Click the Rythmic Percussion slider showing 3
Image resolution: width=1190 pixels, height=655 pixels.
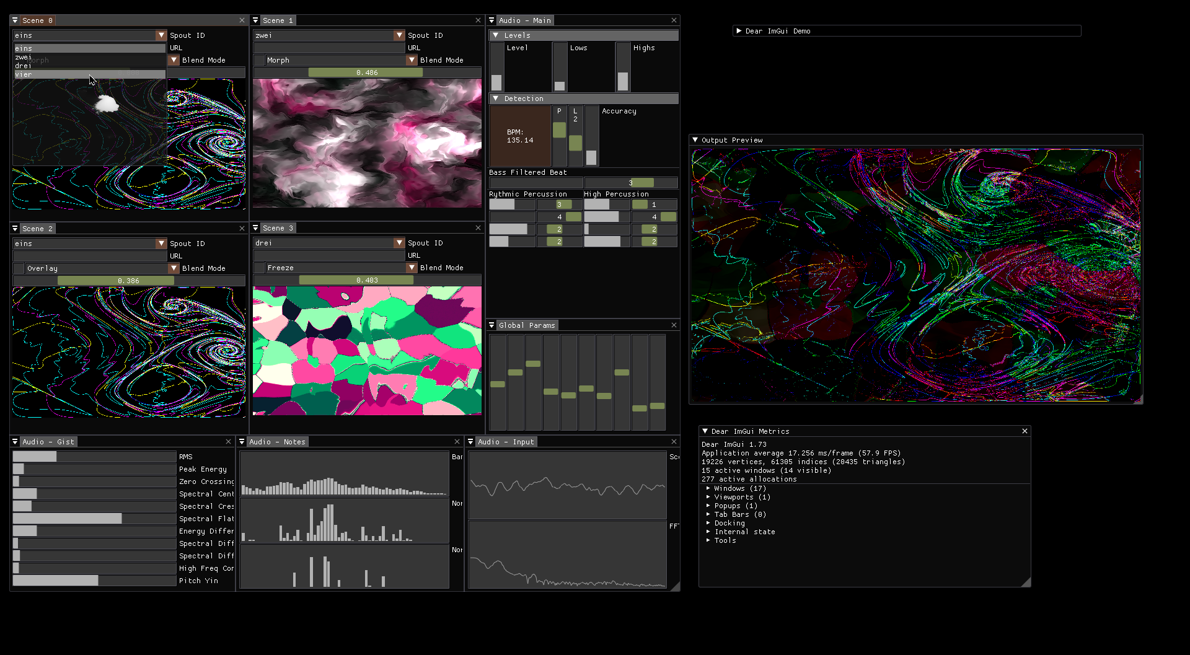[559, 204]
